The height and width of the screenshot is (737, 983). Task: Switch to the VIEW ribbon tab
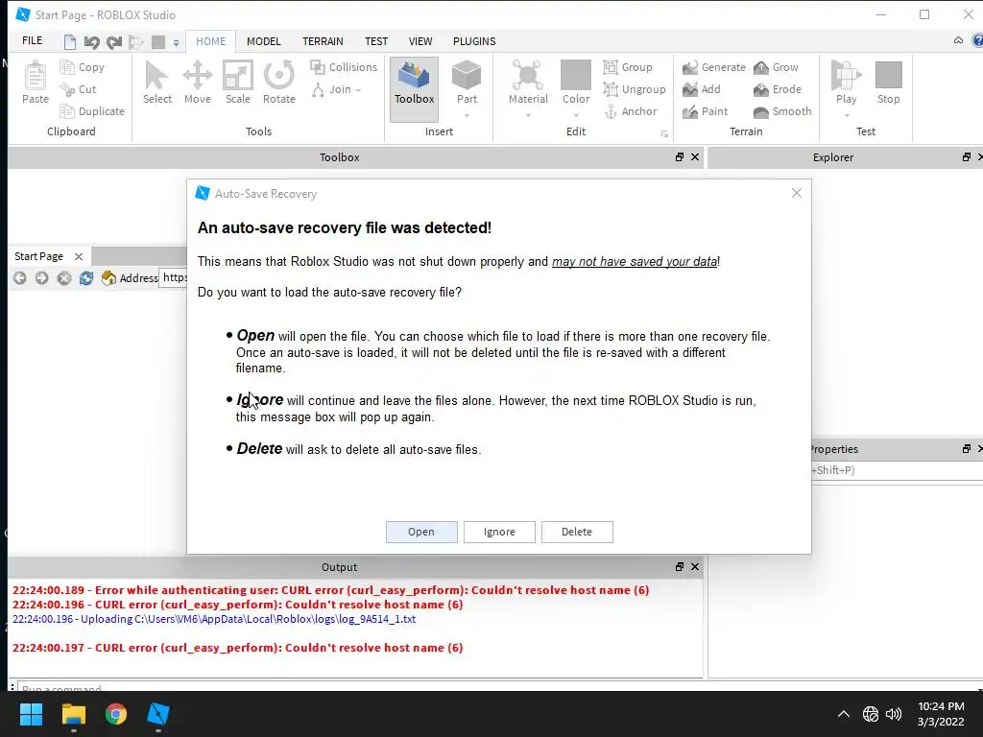pos(420,40)
